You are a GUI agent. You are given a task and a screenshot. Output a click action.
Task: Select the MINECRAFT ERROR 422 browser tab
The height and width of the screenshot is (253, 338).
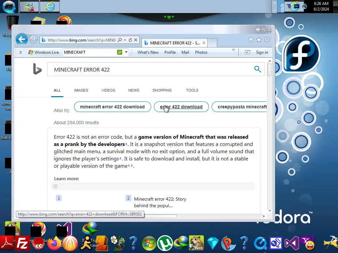pos(175,43)
